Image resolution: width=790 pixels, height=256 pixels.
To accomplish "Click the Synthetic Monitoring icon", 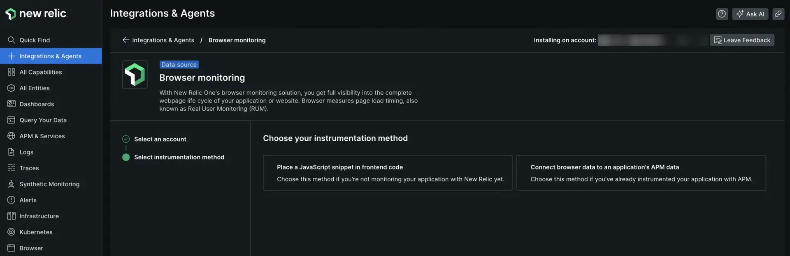I will [x=11, y=184].
